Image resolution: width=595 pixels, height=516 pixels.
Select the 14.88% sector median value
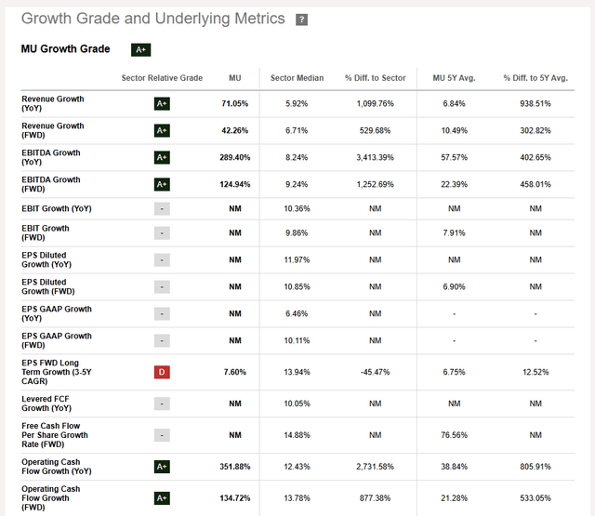tap(297, 435)
